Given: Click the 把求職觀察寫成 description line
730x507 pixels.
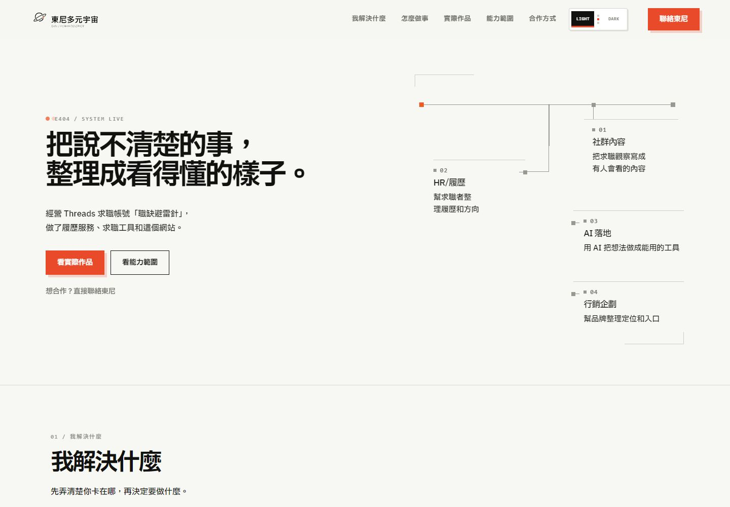Looking at the screenshot, I should (619, 157).
